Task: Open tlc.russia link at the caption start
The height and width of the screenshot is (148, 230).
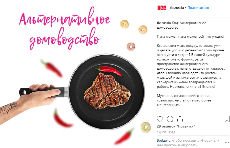Action: tap(164, 23)
